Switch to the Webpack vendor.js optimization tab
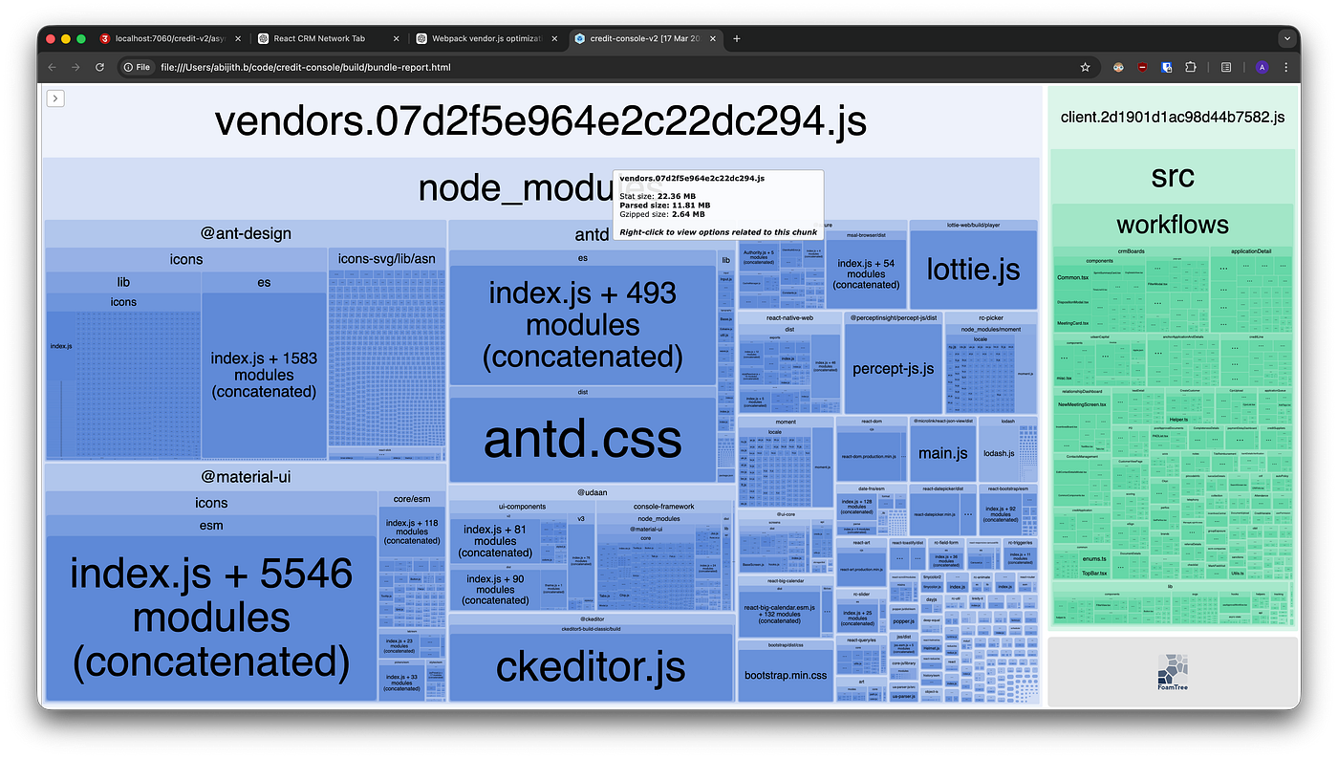Screen dimensions: 1338x759 (487, 38)
